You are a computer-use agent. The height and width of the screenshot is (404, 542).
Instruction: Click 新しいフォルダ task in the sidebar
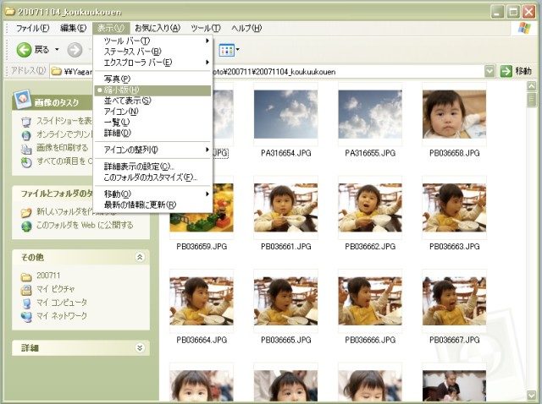(64, 212)
